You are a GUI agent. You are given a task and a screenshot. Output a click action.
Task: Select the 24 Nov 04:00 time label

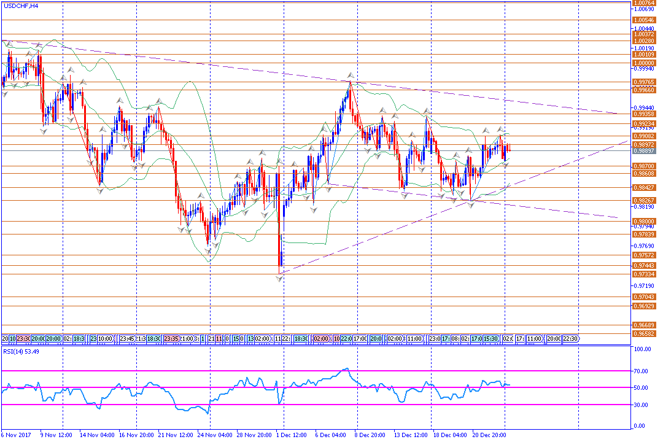tap(215, 435)
